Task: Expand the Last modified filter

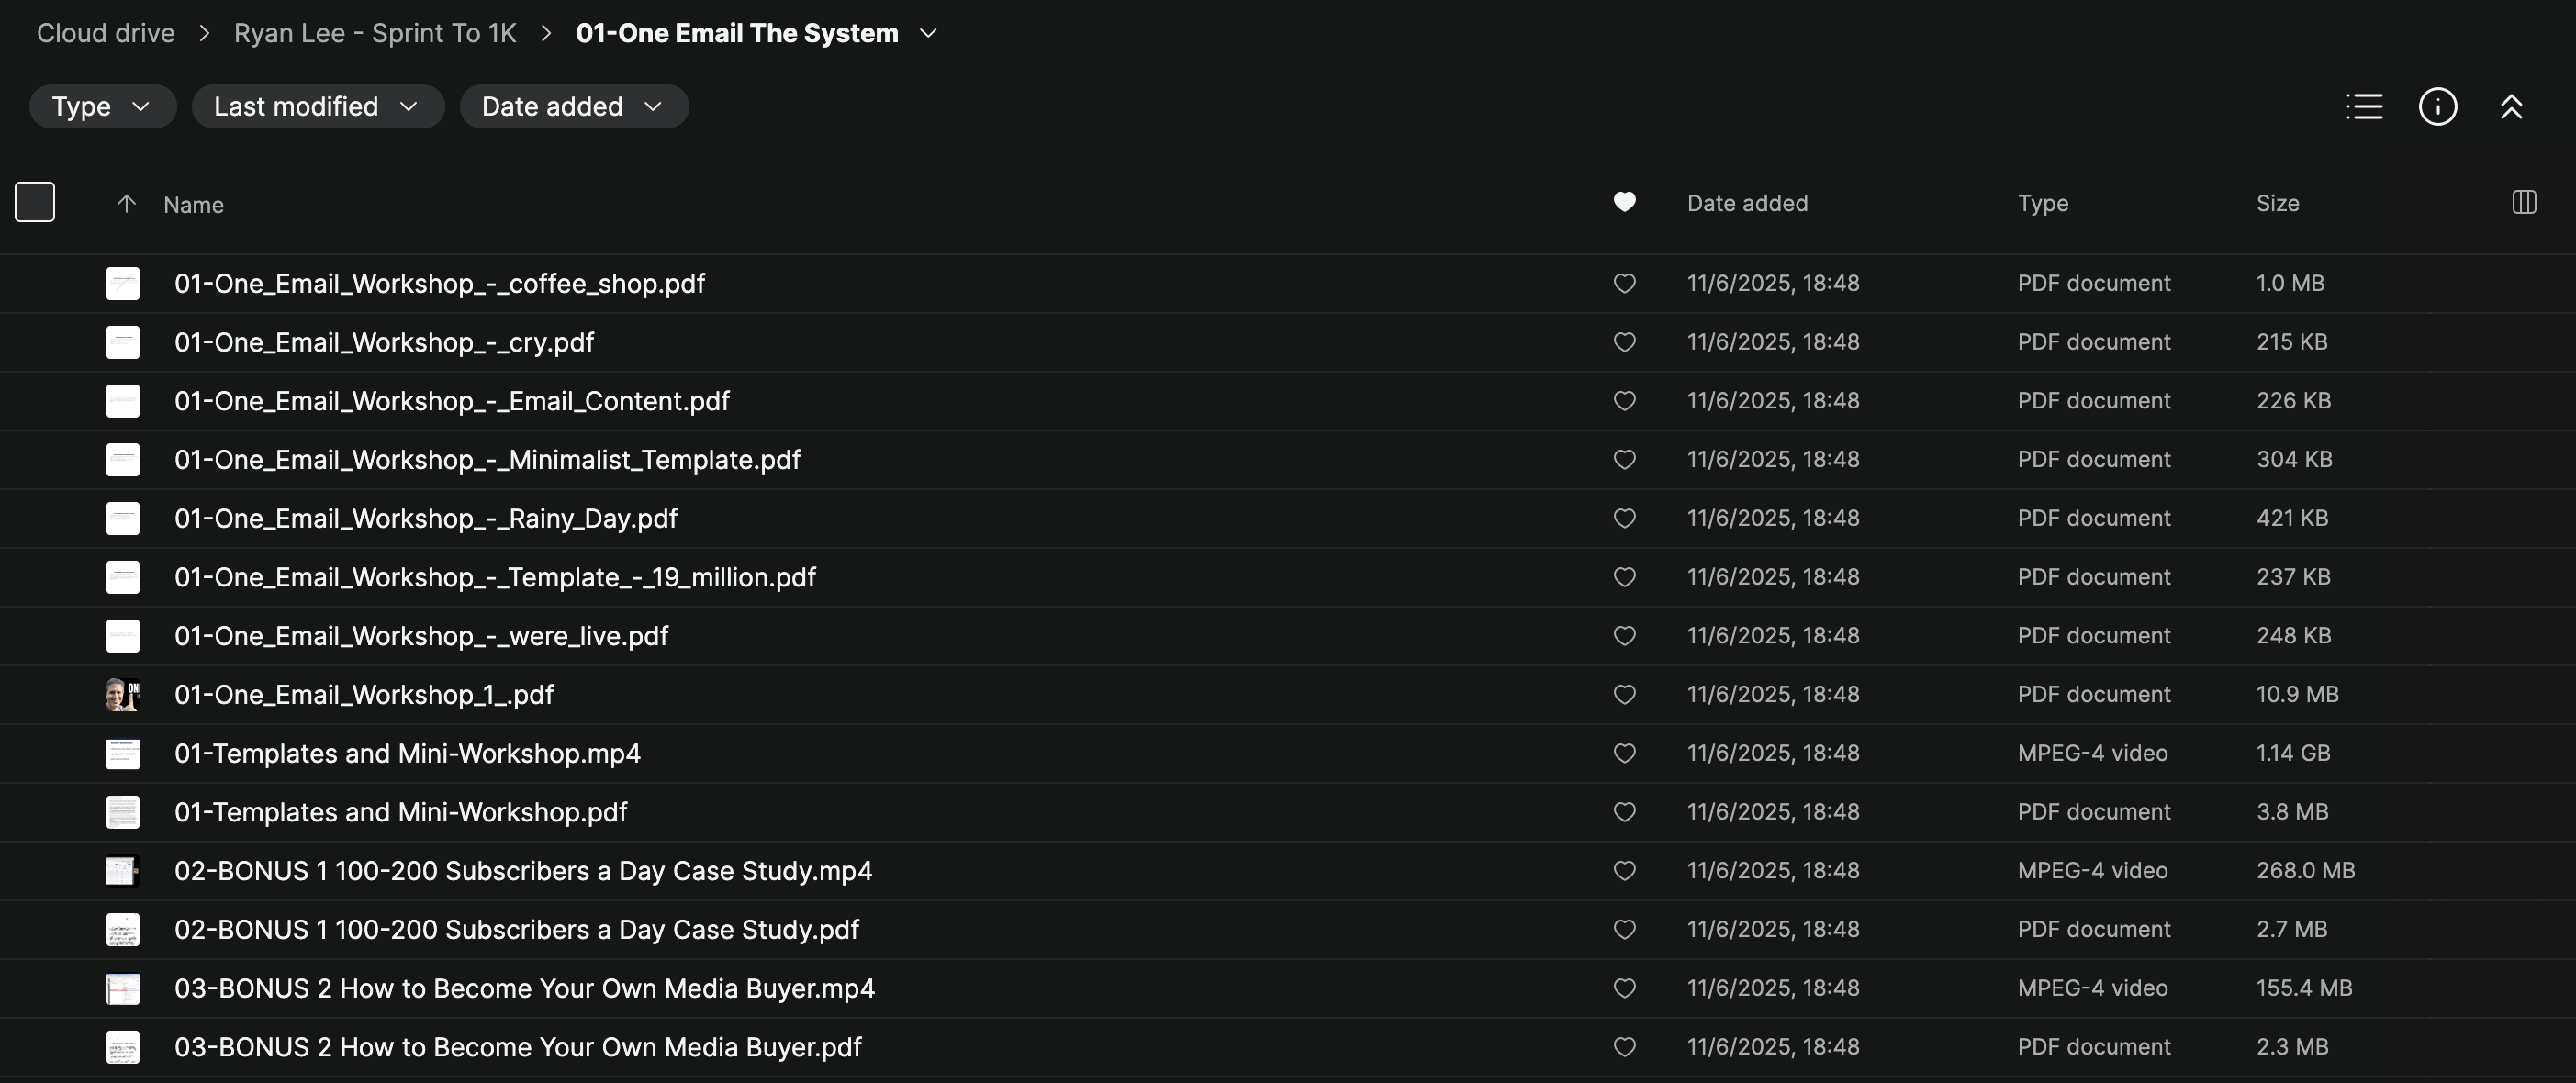Action: (317, 107)
